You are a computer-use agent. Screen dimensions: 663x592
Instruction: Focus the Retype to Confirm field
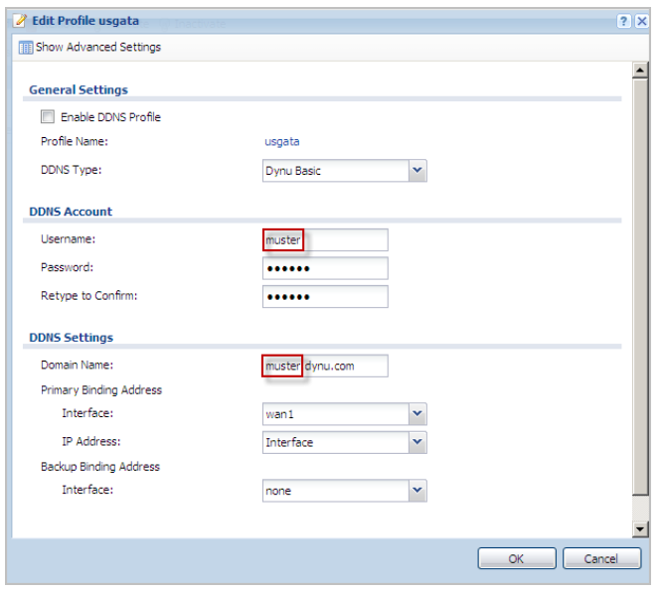click(325, 297)
